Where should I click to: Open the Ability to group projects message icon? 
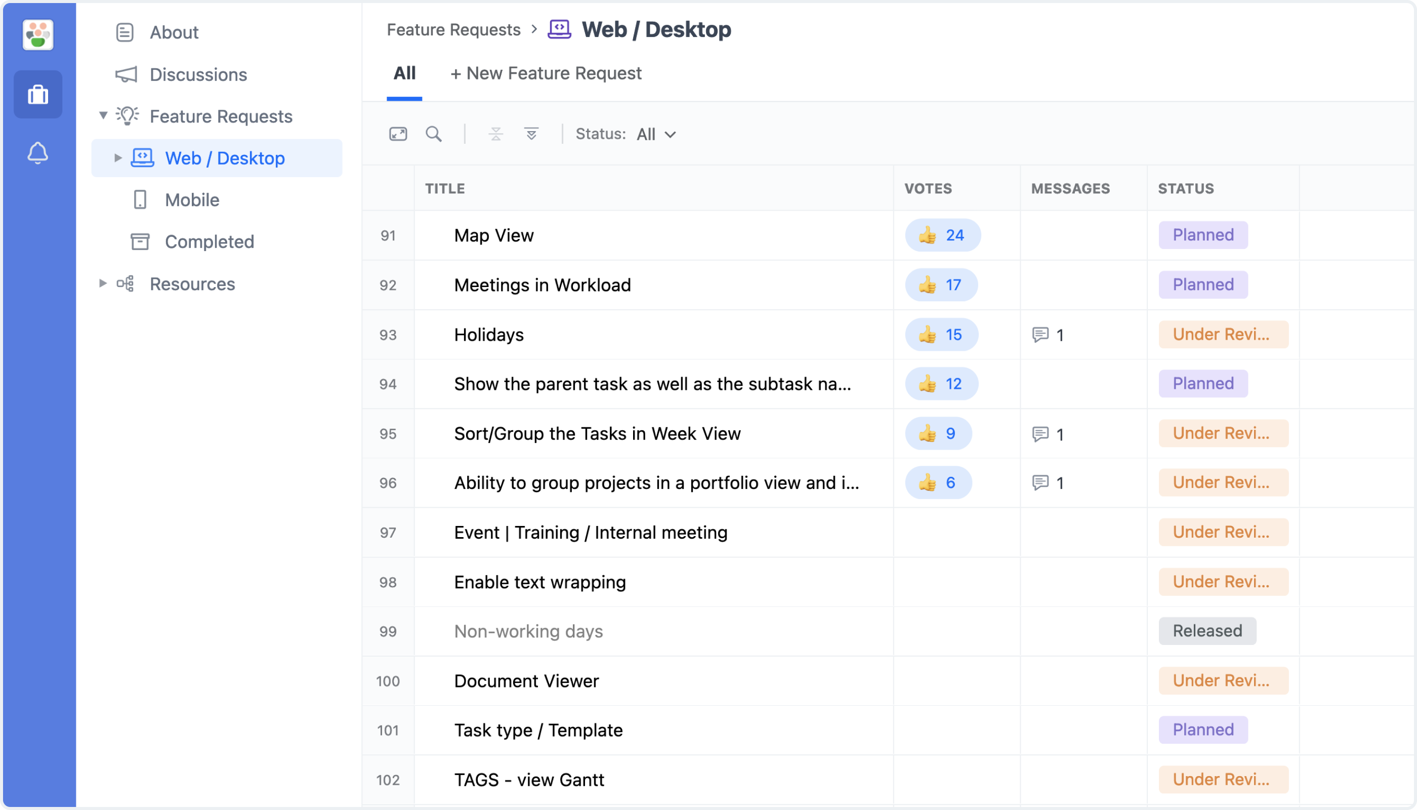tap(1040, 482)
